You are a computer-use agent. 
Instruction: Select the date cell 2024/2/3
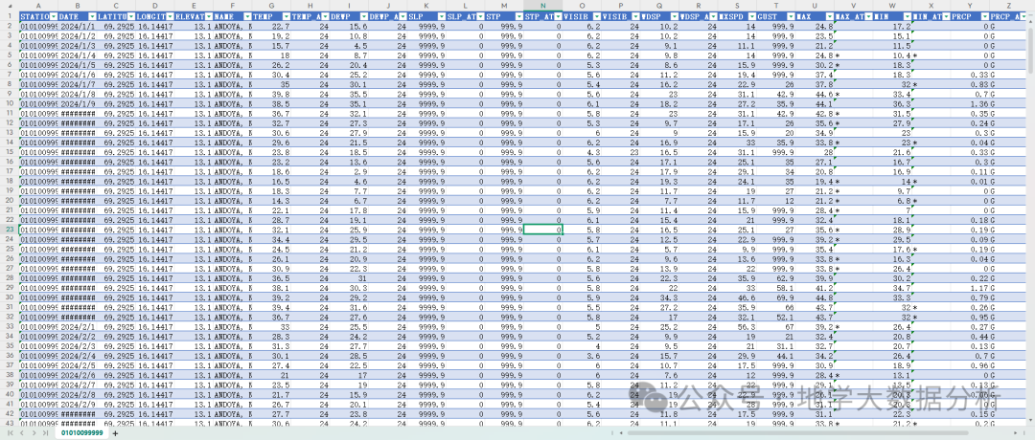(x=78, y=346)
